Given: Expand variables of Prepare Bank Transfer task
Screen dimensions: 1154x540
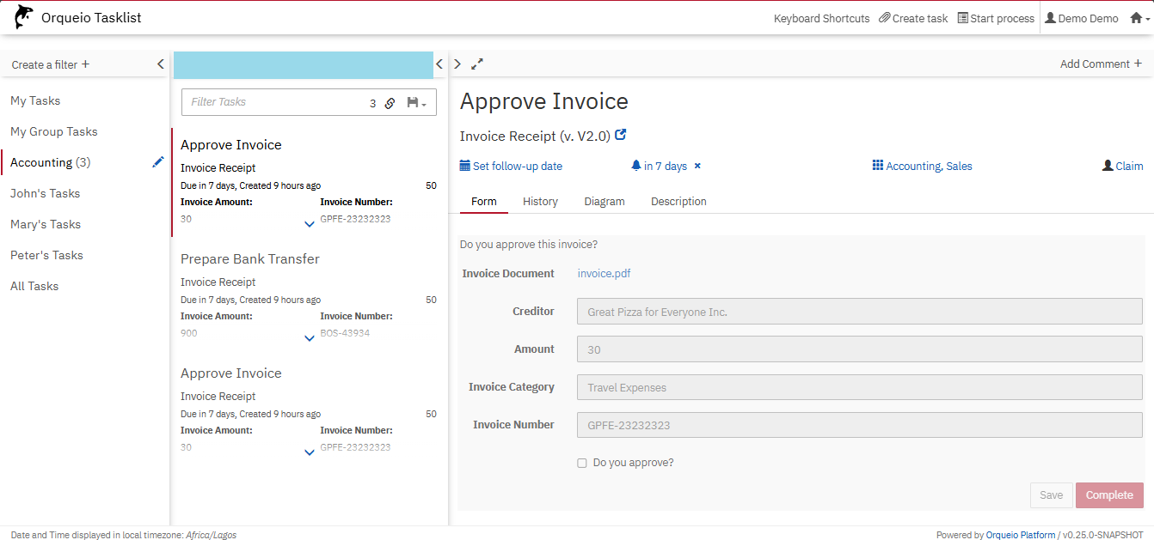Looking at the screenshot, I should pos(310,338).
